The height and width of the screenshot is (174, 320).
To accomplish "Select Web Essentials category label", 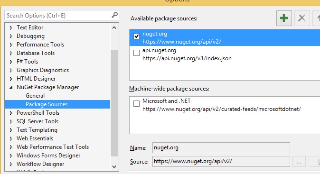I will [x=35, y=138].
